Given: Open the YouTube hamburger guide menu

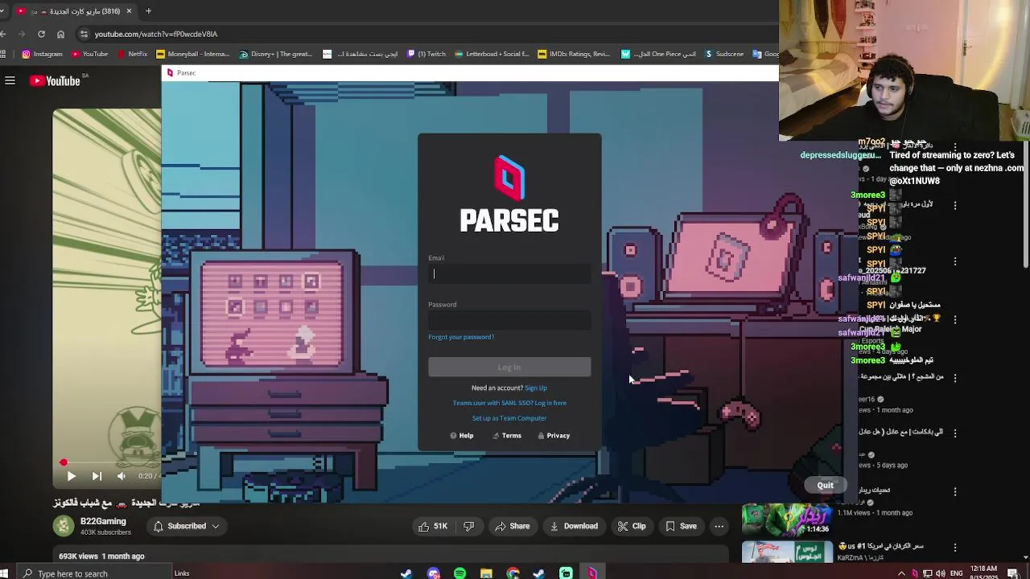Looking at the screenshot, I should click(x=10, y=80).
